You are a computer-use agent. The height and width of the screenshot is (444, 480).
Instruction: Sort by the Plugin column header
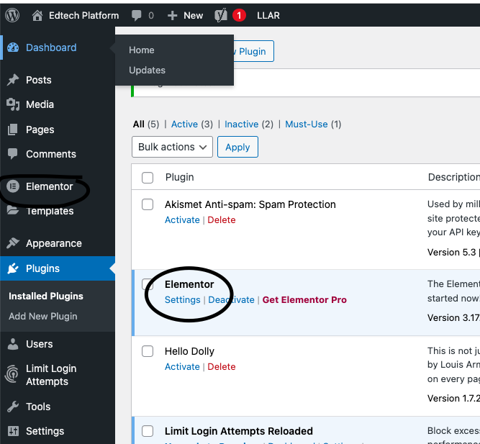click(x=180, y=177)
